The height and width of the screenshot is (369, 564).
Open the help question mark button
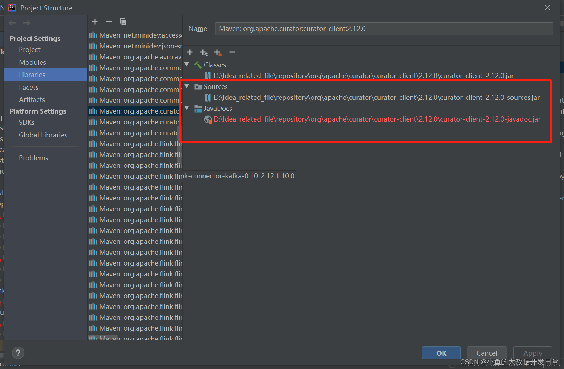(18, 353)
